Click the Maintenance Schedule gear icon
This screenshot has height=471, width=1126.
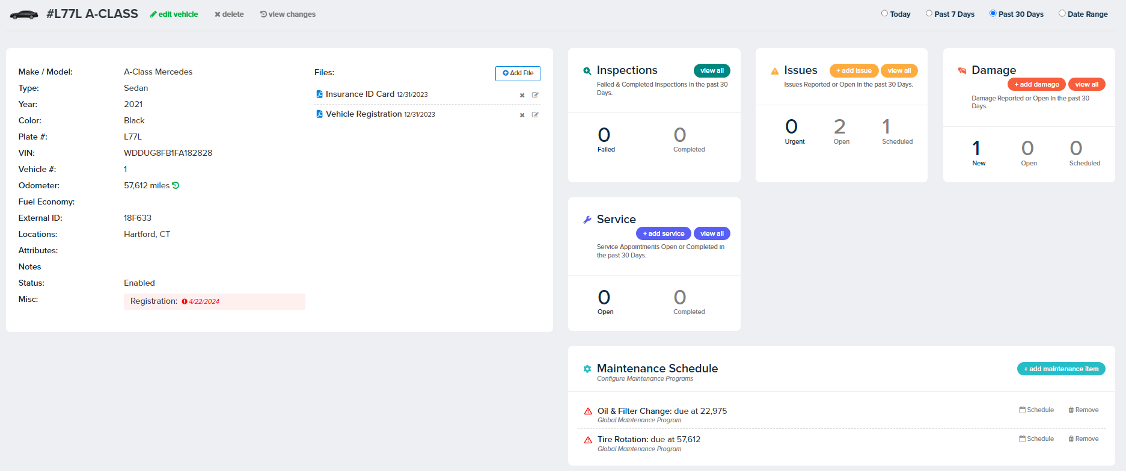tap(587, 369)
